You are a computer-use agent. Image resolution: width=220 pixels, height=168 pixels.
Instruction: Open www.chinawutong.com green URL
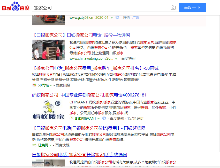point(91,58)
